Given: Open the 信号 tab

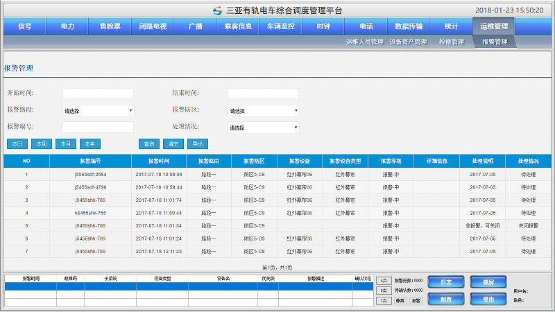Looking at the screenshot, I should click(x=24, y=26).
